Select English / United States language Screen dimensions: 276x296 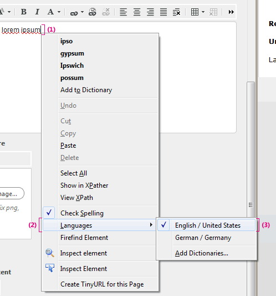pos(207,225)
